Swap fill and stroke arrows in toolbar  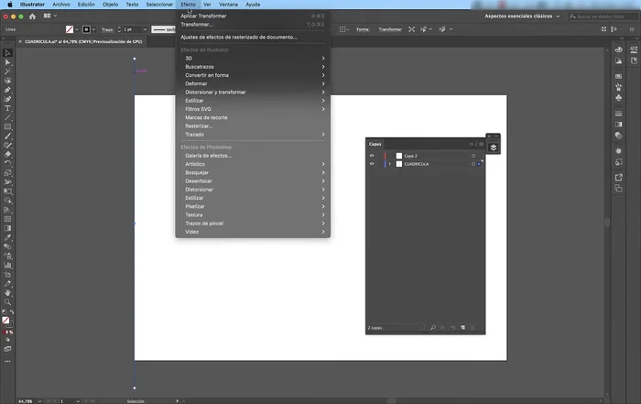click(x=11, y=312)
